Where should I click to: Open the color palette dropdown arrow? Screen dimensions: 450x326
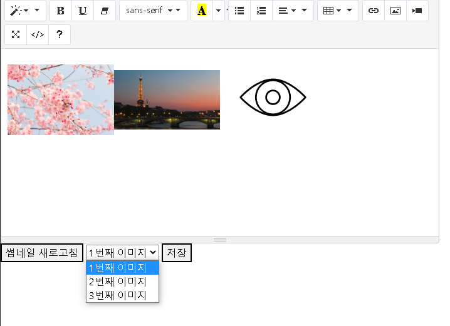click(x=218, y=11)
